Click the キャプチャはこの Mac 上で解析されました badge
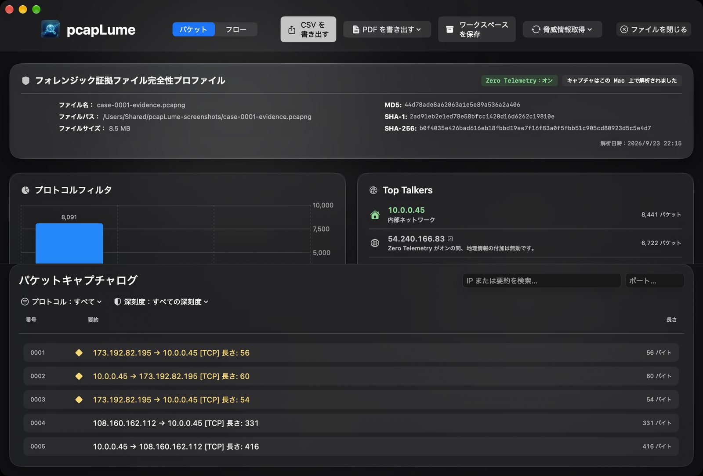 click(622, 80)
